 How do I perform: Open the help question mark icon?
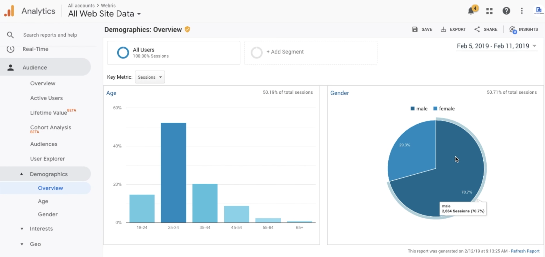[506, 11]
